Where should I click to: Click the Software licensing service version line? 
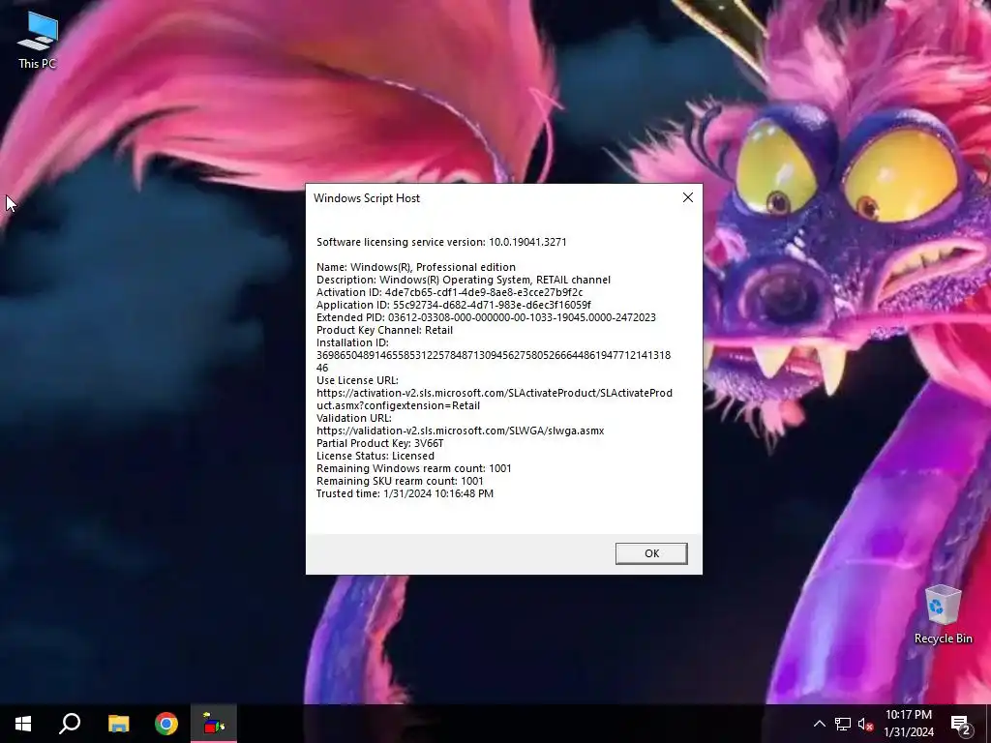coord(441,242)
